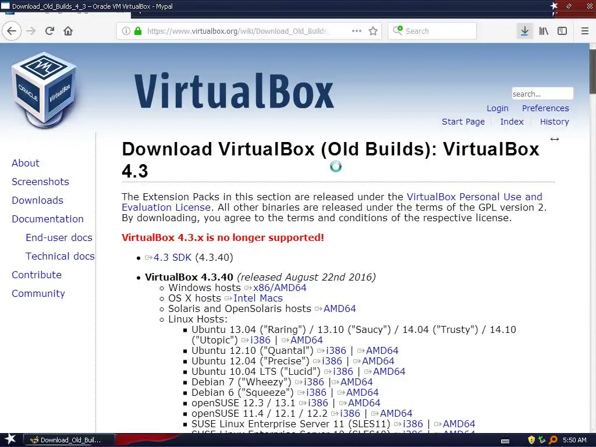Open the browser home page icon

(x=68, y=31)
